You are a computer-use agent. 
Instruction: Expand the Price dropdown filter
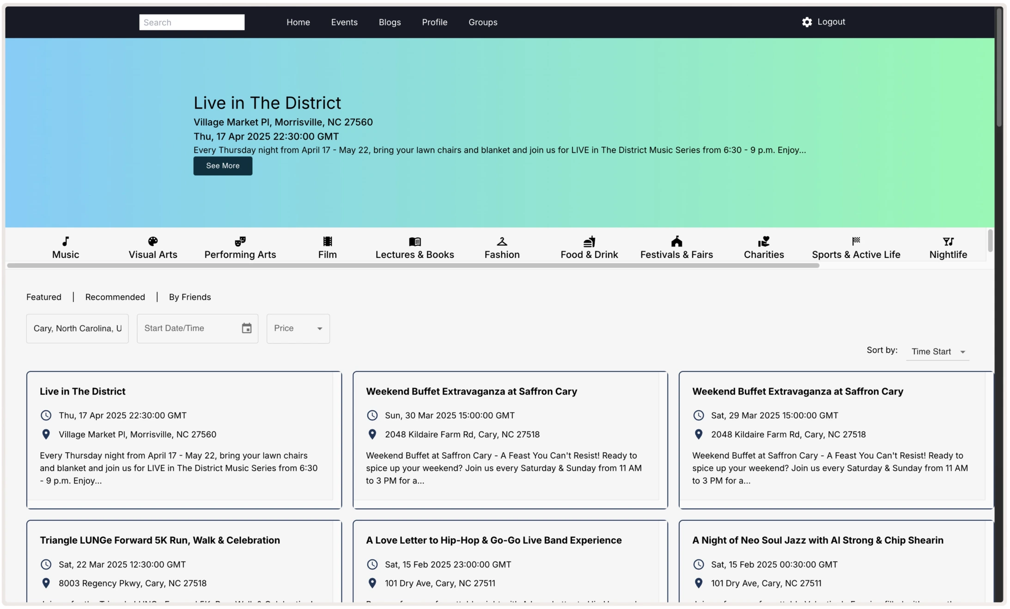click(298, 329)
